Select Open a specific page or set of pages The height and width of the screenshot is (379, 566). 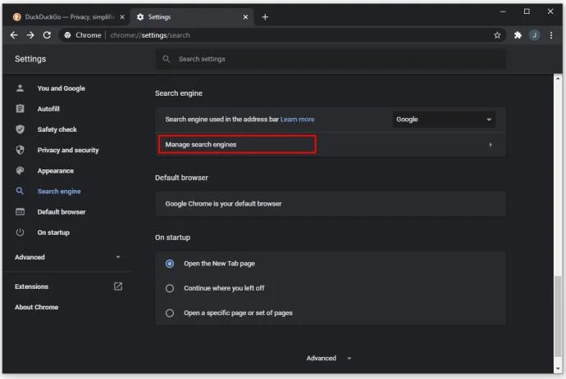(170, 313)
